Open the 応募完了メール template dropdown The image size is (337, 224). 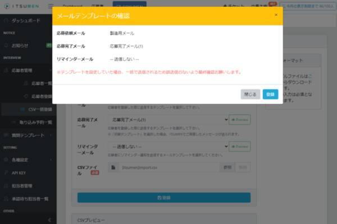[x=168, y=120]
